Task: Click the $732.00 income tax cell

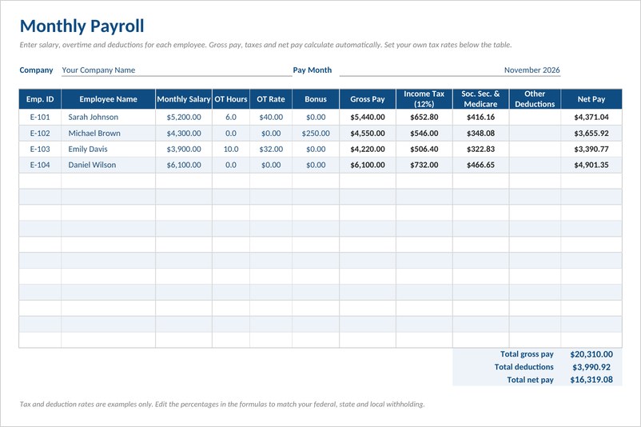Action: pyautogui.click(x=424, y=166)
